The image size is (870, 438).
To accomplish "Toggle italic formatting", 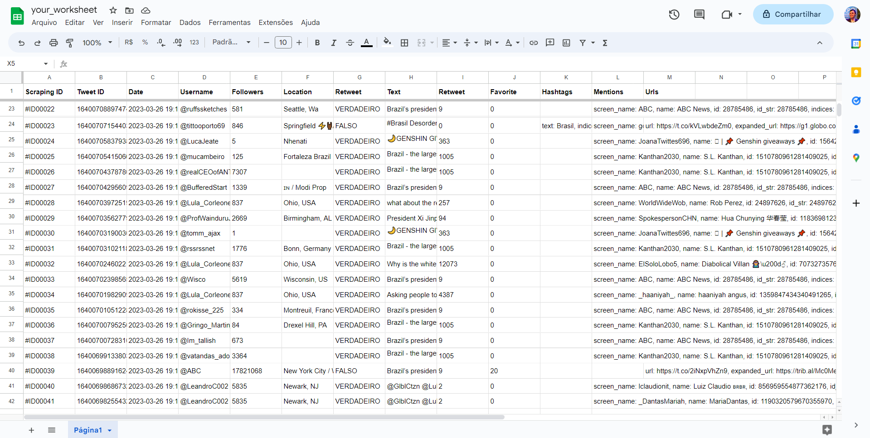I will [x=334, y=42].
